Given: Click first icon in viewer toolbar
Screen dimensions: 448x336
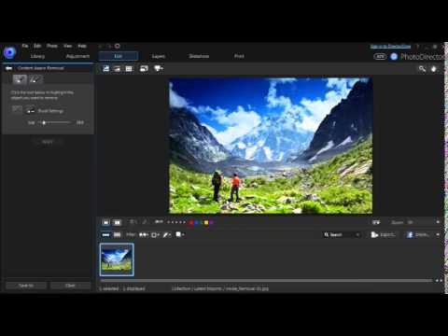Looking at the screenshot, I should (106, 68).
